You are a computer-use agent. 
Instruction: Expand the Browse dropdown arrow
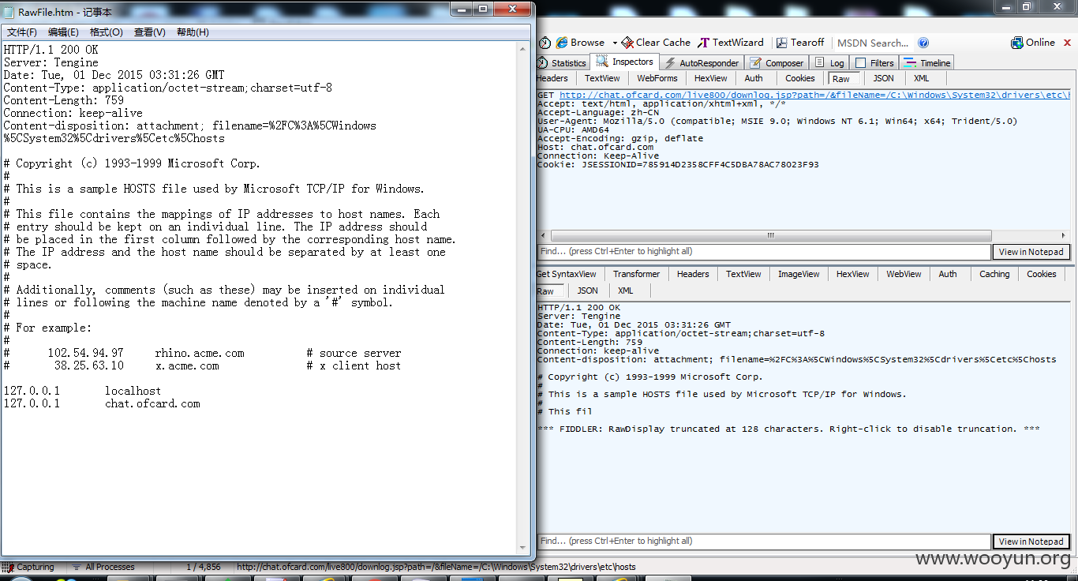[615, 43]
